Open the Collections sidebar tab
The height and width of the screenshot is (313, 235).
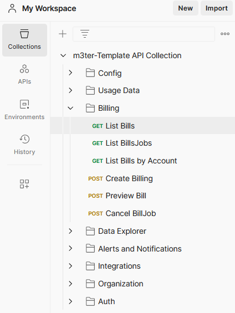[x=24, y=40]
